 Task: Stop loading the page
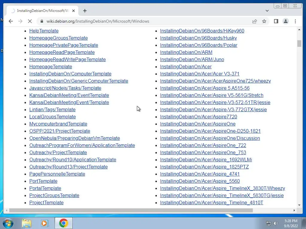point(30,21)
